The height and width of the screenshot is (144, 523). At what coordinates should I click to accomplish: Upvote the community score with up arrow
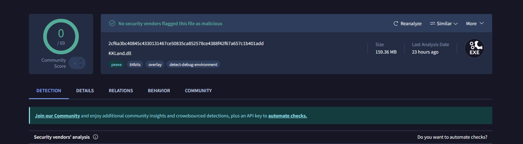pos(81,61)
